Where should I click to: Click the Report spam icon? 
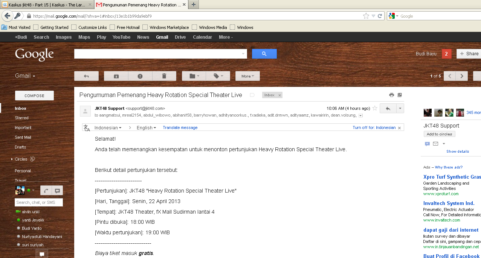(x=140, y=76)
